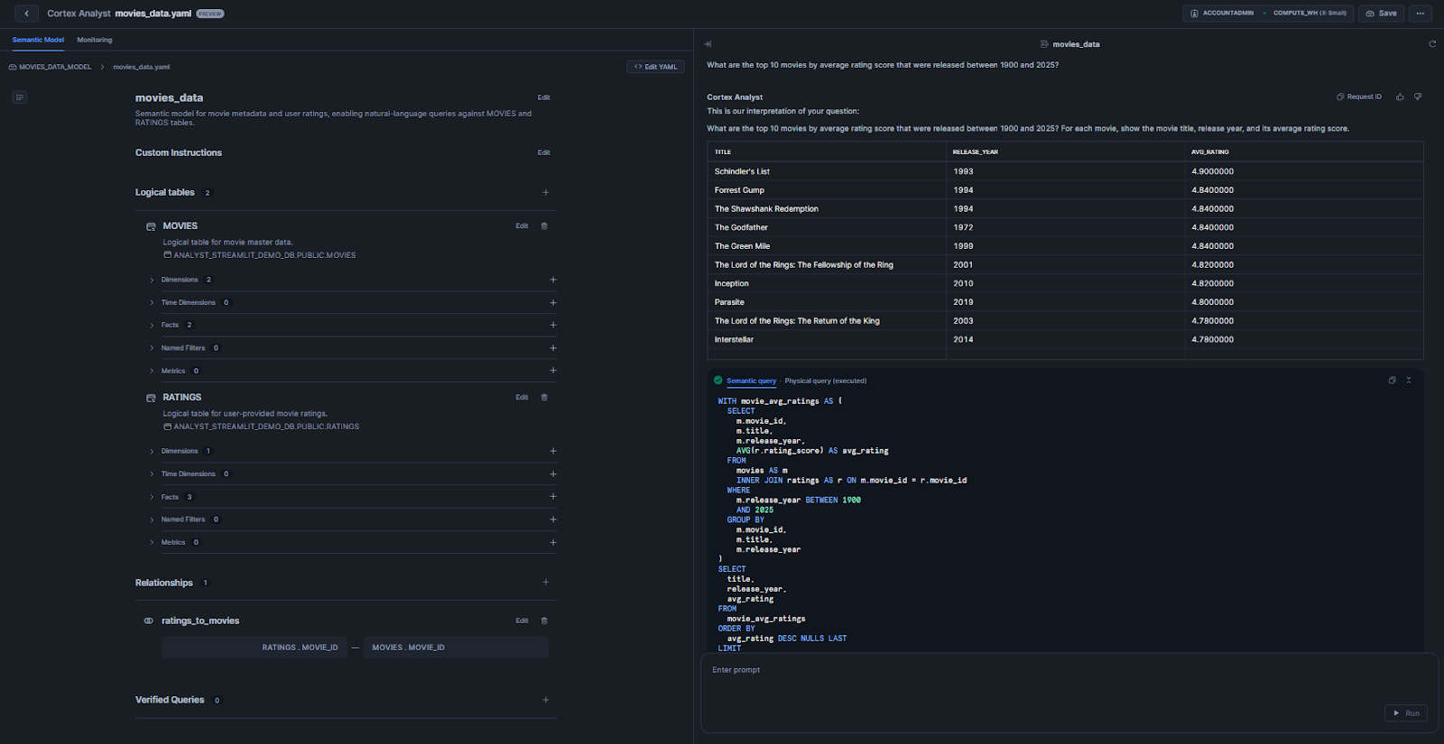Screen dimensions: 1444x744
Task: Save the semantic model
Action: pyautogui.click(x=1381, y=14)
